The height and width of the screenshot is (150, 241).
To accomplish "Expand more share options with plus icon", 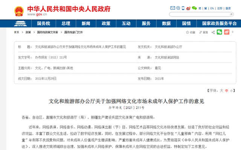I will (x=233, y=32).
